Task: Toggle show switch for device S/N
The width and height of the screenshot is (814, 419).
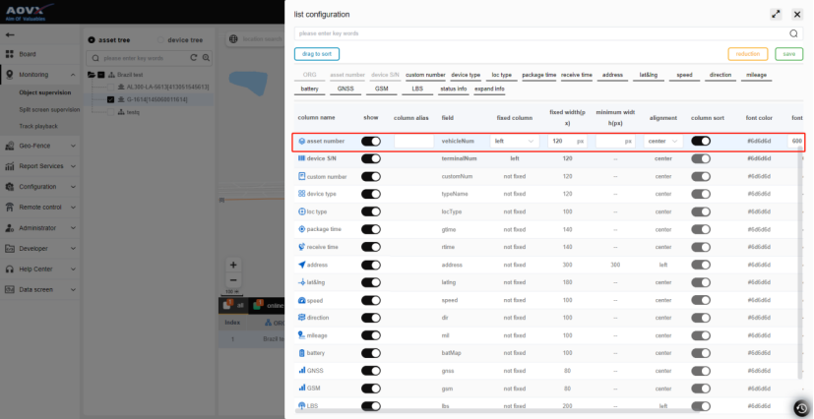Action: click(371, 158)
